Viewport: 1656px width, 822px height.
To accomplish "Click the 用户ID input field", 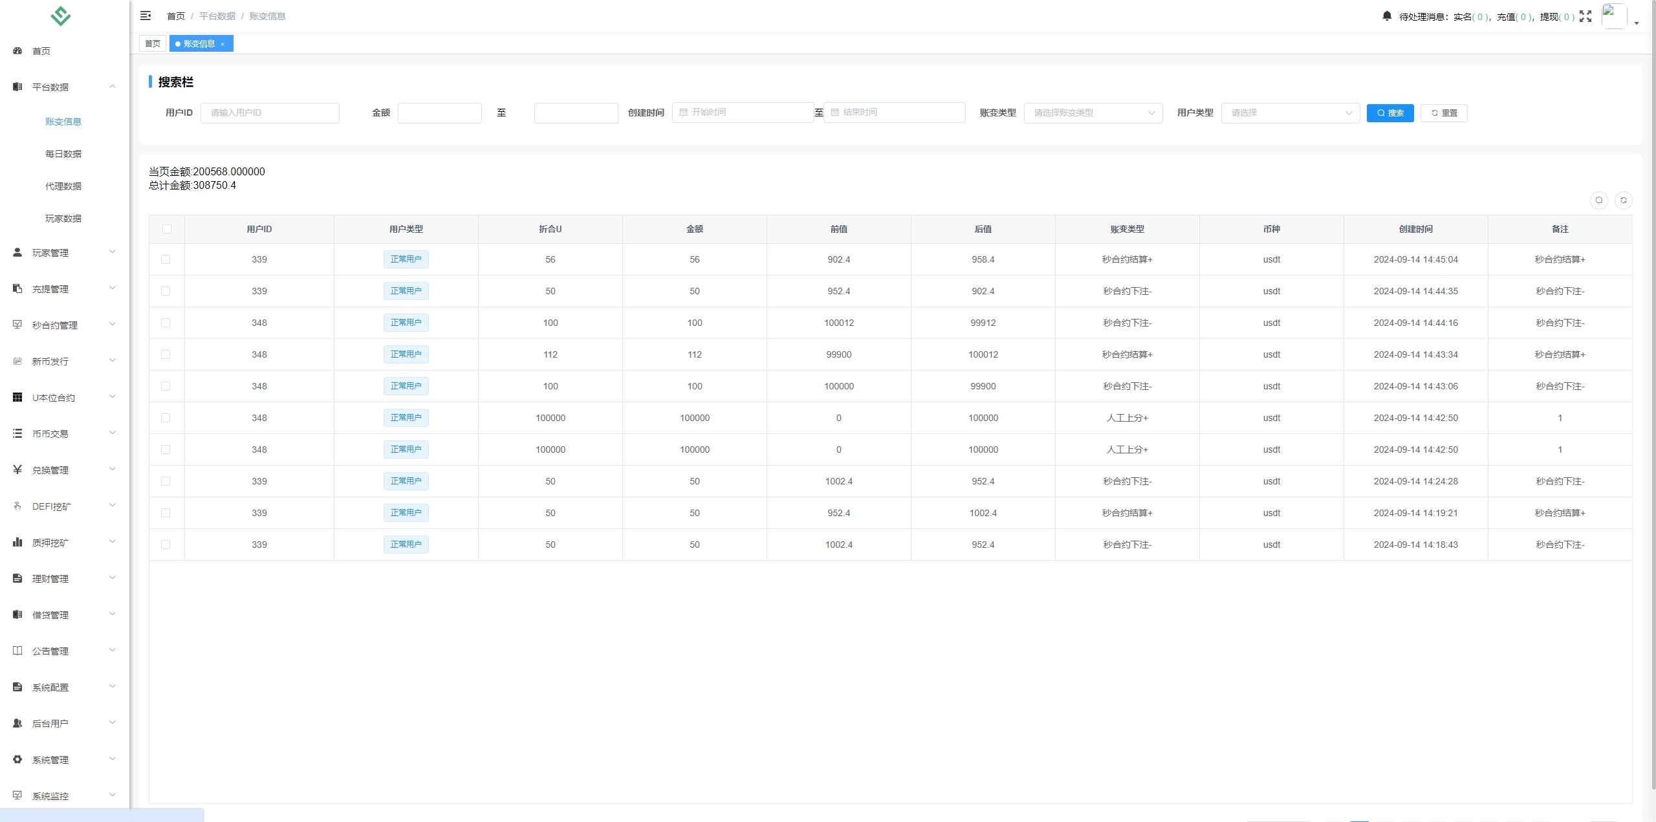I will [269, 113].
